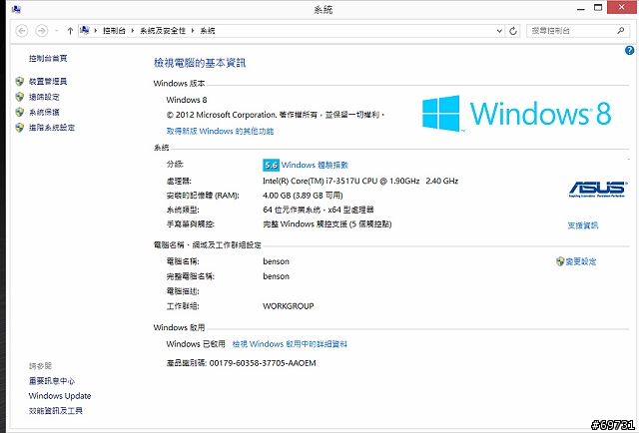Open 重要訊息中心 link
639x433 pixels.
click(x=52, y=381)
